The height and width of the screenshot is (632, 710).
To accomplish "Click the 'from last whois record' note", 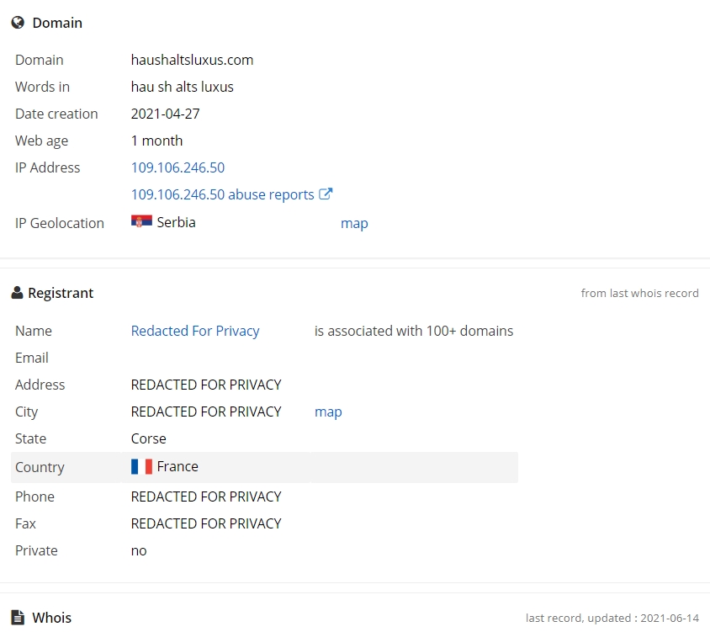I will [x=640, y=293].
